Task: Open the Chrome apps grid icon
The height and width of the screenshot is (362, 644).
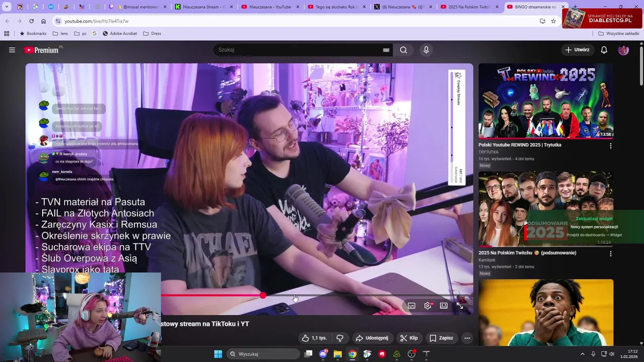Action: click(7, 34)
